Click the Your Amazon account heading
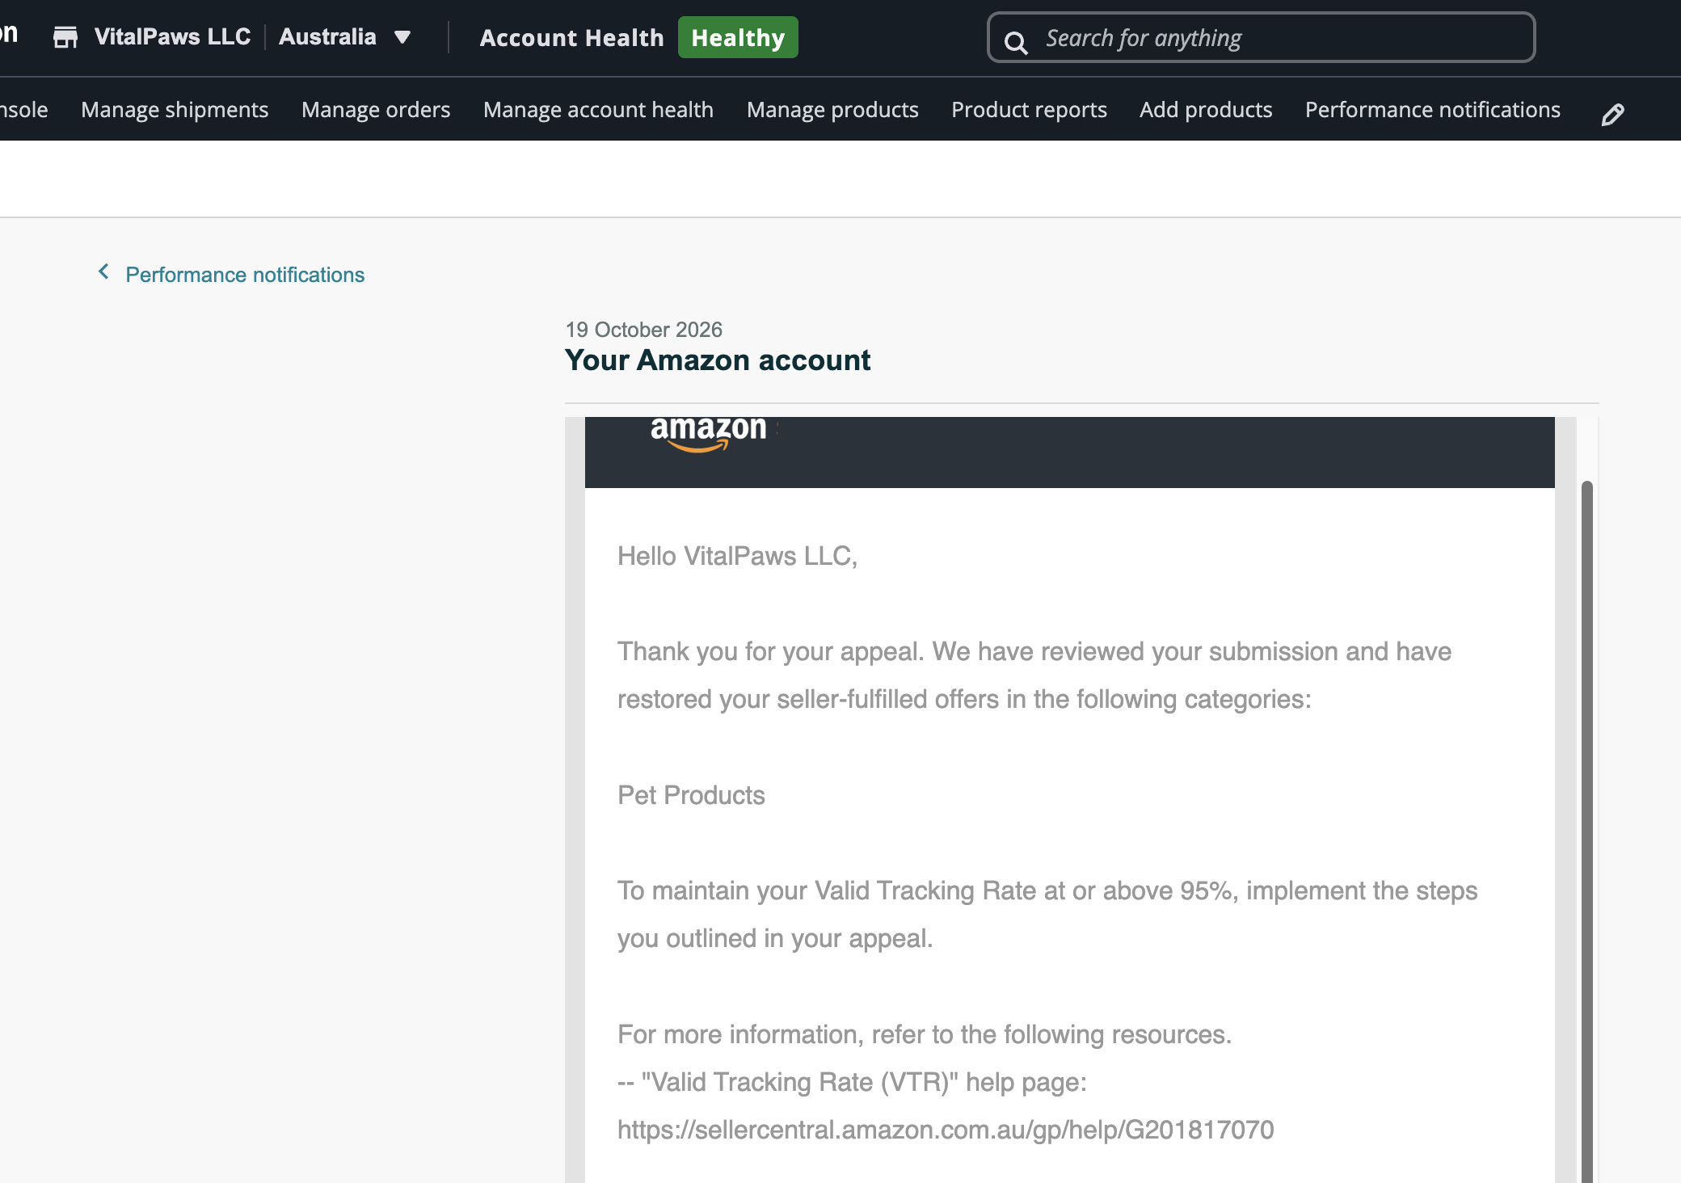The height and width of the screenshot is (1183, 1681). (x=718, y=360)
